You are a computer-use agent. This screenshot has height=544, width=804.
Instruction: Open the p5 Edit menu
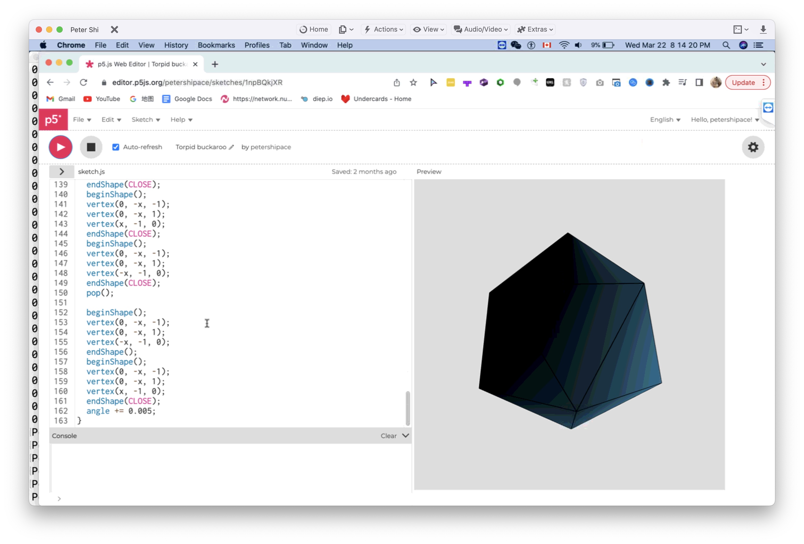point(111,119)
